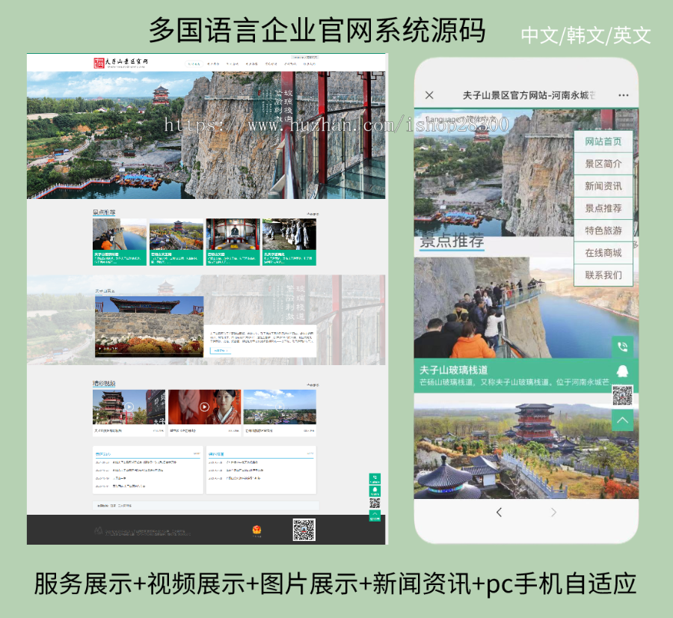The height and width of the screenshot is (618, 673).
Task: Tap the 景点推荐 heading on mobile page
Action: [452, 242]
